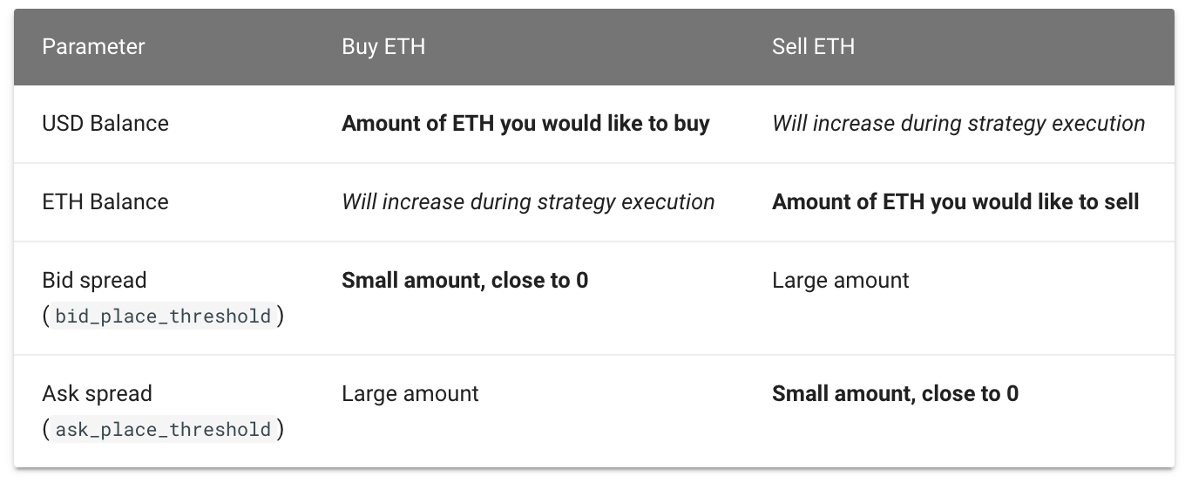This screenshot has height=483, width=1185.
Task: Click 'Large amount' in Bid spread row
Action: [840, 281]
